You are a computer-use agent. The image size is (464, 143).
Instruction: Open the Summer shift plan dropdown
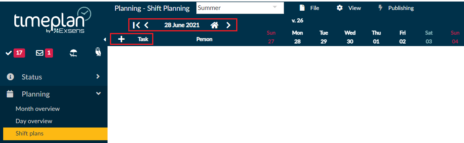(x=240, y=8)
